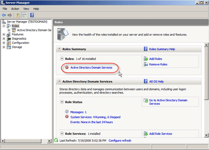Expand the Storage tree node

4,47
